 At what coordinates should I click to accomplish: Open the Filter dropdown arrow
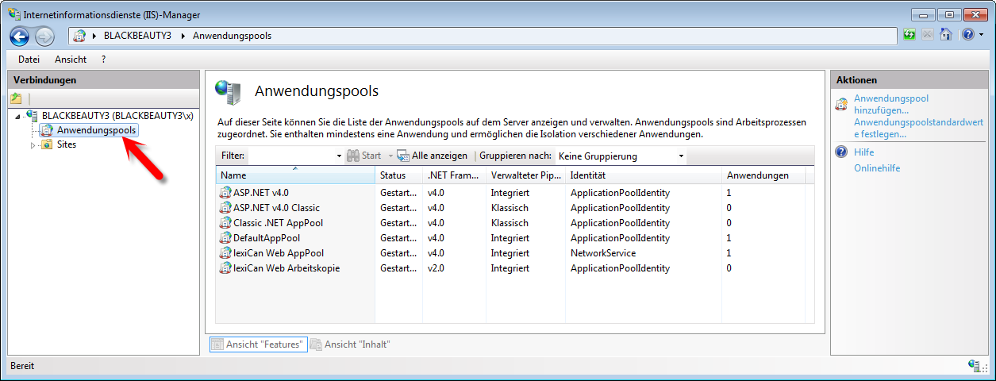[339, 156]
